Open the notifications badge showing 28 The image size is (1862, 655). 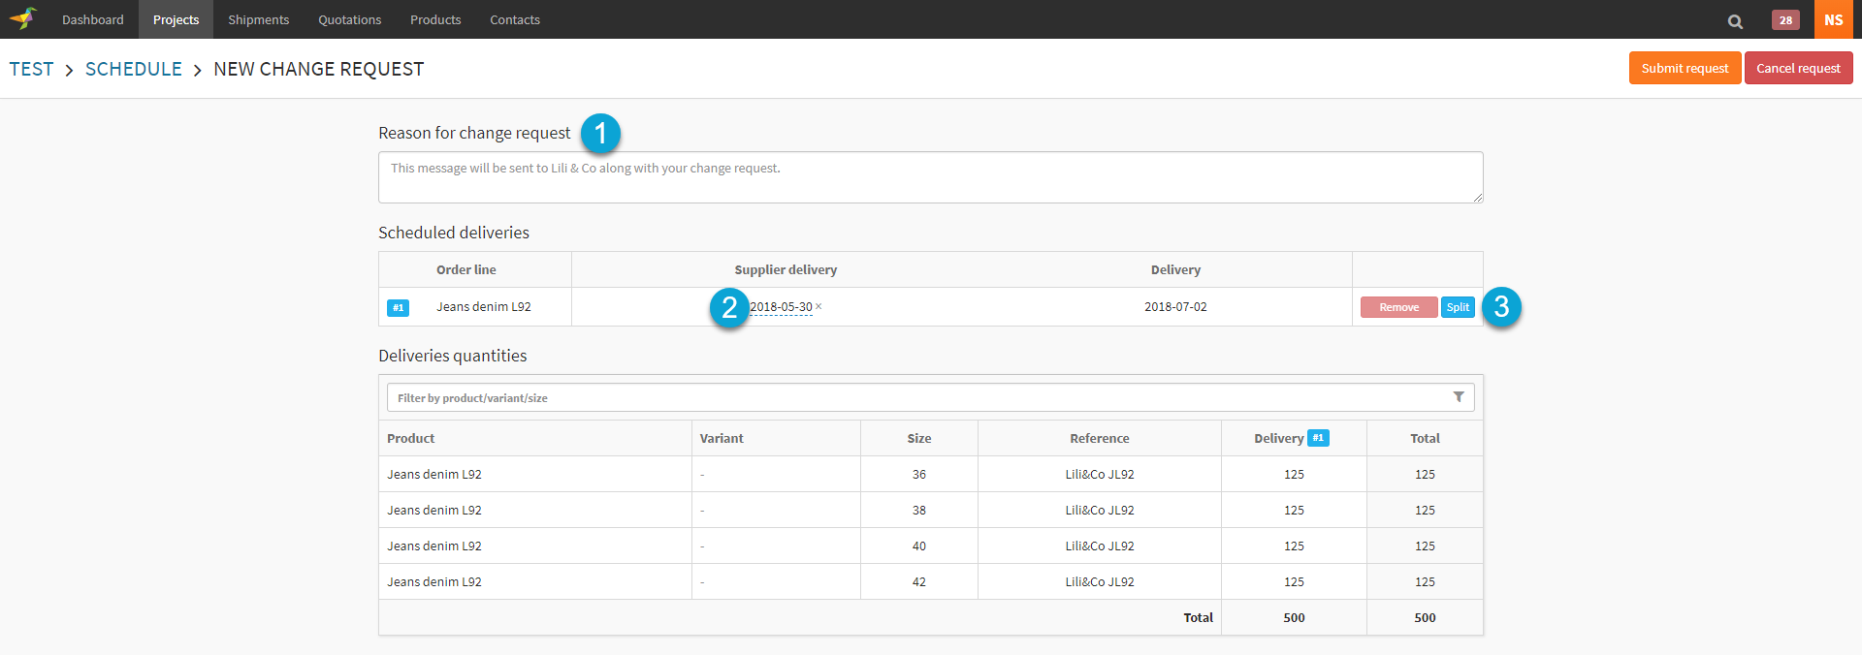click(x=1785, y=20)
